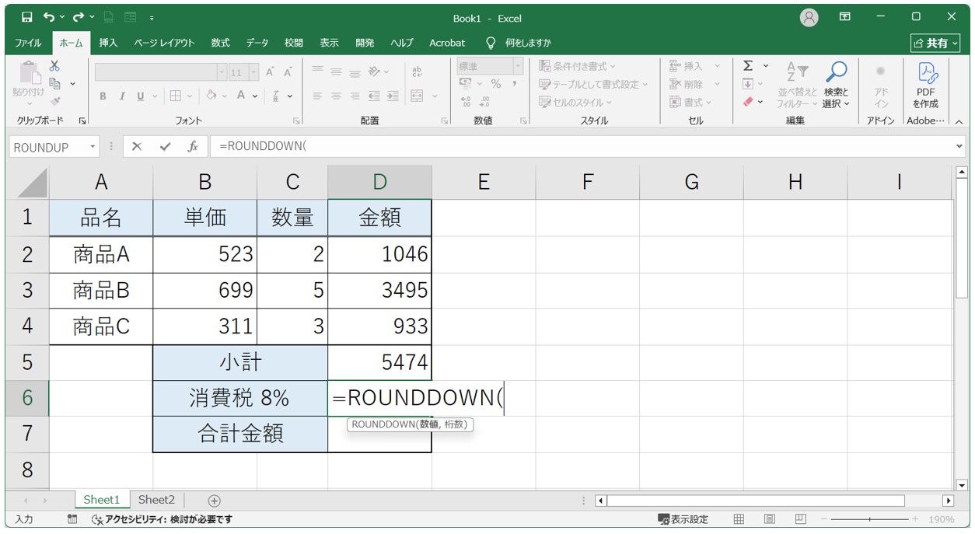Click the formula bar input
Screen dimensions: 975x534
(x=582, y=147)
